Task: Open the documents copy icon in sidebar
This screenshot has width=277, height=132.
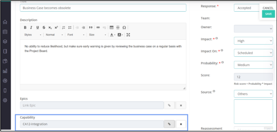Action: pyautogui.click(x=5, y=61)
